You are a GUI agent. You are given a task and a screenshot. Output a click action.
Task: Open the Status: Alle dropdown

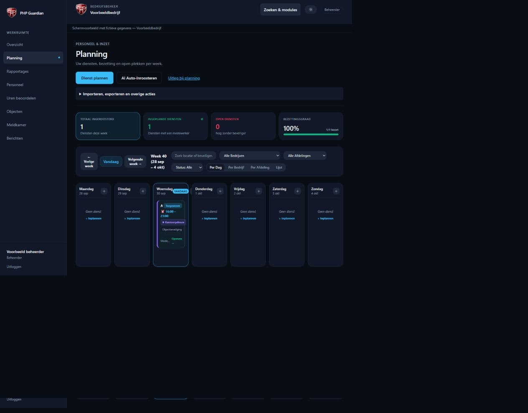tap(187, 167)
